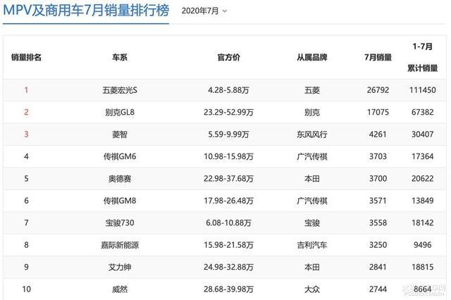
Task: Click the 吉利汽车 brand cell
Action: coord(312,245)
